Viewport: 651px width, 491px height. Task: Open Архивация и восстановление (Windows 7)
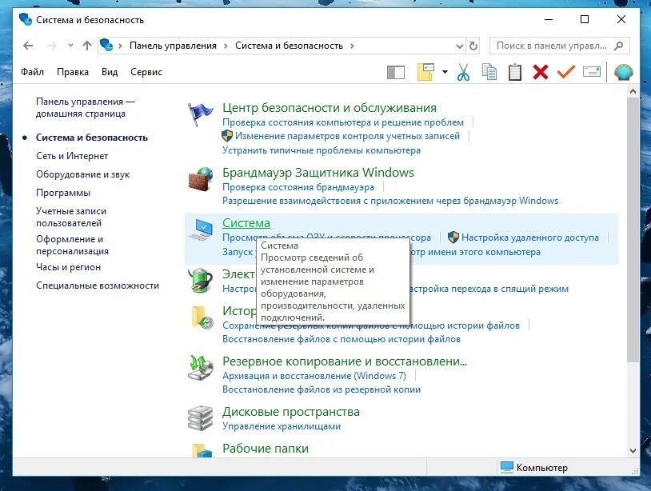pos(314,376)
